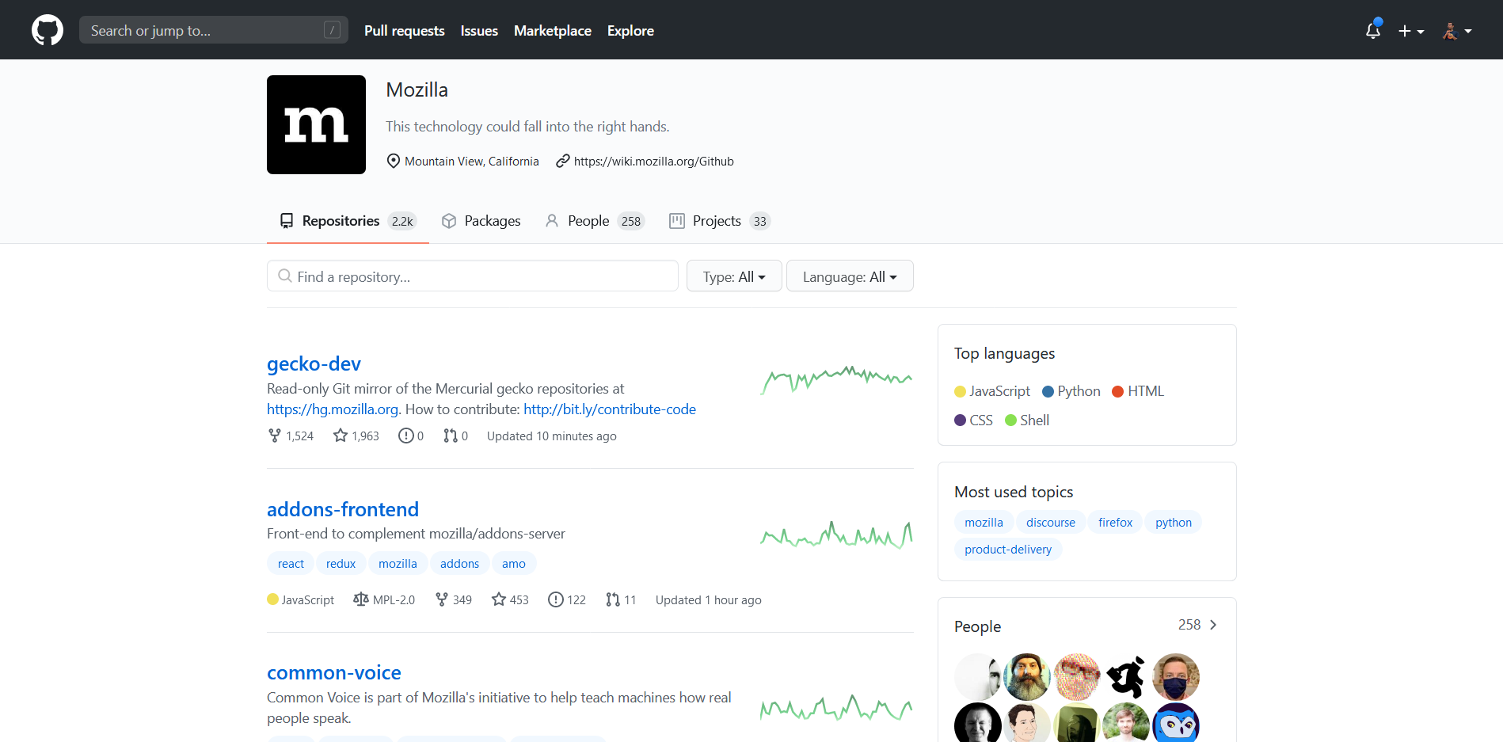This screenshot has width=1503, height=742.
Task: Open the hg.mozilla.org link
Action: (333, 409)
